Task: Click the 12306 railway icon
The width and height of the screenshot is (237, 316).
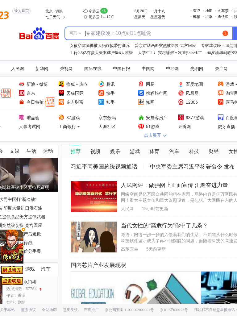Action: tap(181, 102)
